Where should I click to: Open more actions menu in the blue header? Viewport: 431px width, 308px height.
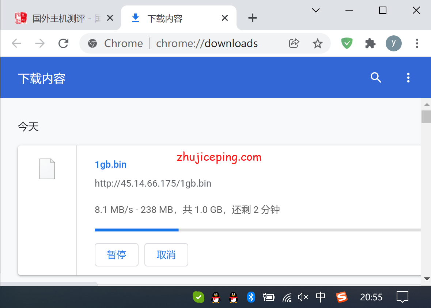[408, 78]
